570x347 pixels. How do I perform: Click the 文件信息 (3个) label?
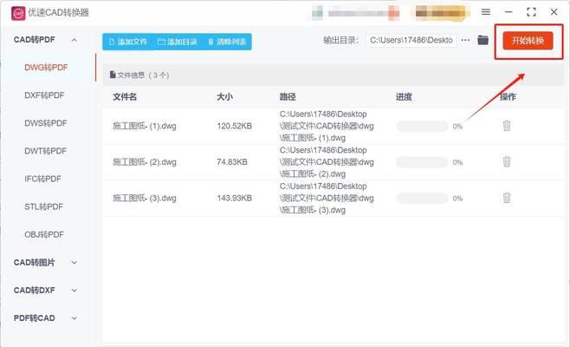coord(139,75)
